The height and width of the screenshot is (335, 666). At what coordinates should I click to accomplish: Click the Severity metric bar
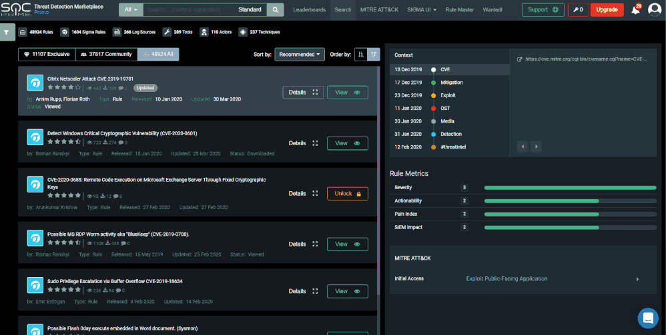(571, 187)
